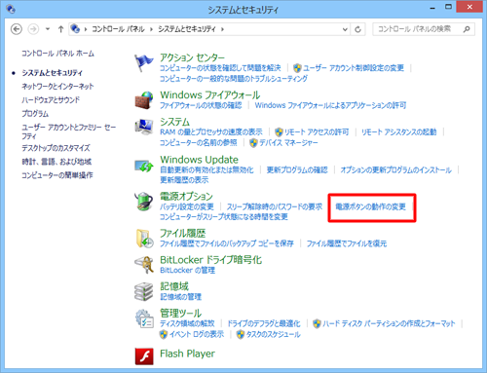Click the Windows Firewall brick wall icon
Viewport: 487px width, 373px height.
pos(144,99)
